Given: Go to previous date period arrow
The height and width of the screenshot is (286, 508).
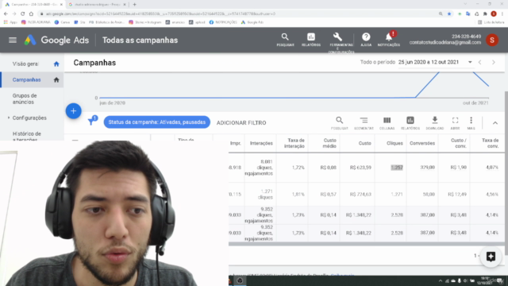Looking at the screenshot, I should [479, 62].
